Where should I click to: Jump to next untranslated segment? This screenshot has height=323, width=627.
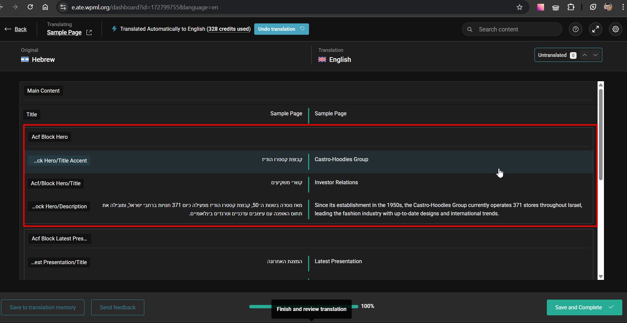[x=596, y=55]
